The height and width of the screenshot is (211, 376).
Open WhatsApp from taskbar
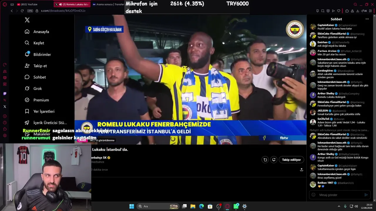coord(236,206)
